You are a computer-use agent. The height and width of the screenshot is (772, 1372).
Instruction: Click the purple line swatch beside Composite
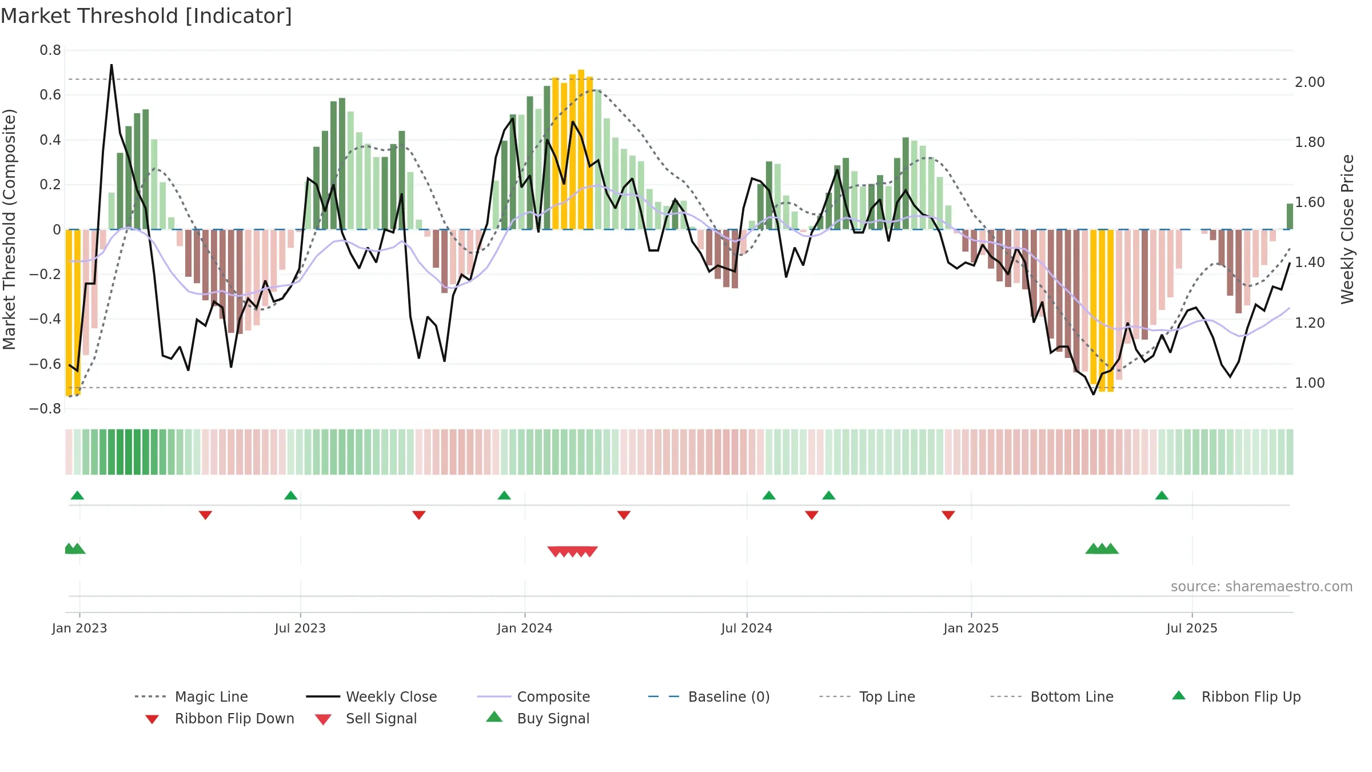494,697
